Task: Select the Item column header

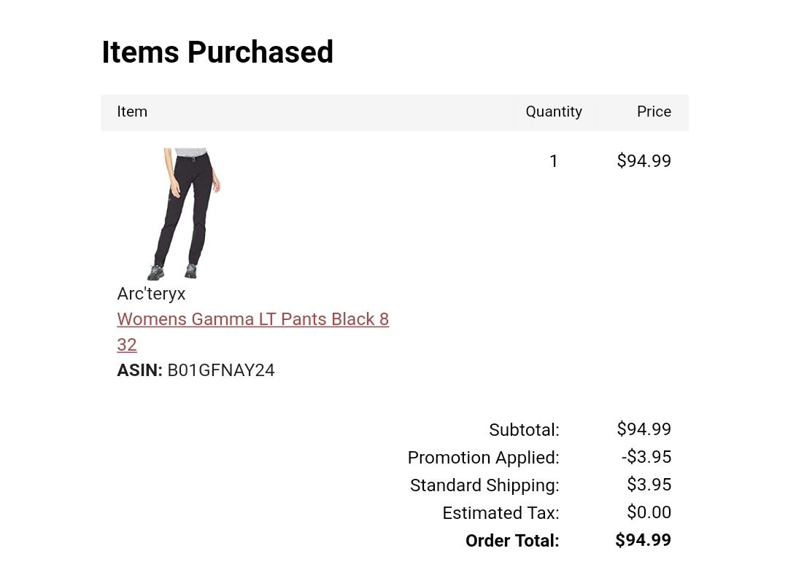Action: click(x=132, y=112)
